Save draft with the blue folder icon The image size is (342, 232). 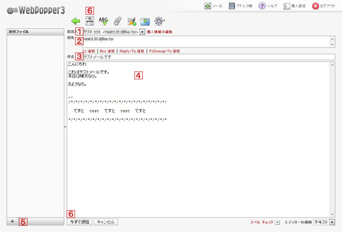tap(145, 21)
